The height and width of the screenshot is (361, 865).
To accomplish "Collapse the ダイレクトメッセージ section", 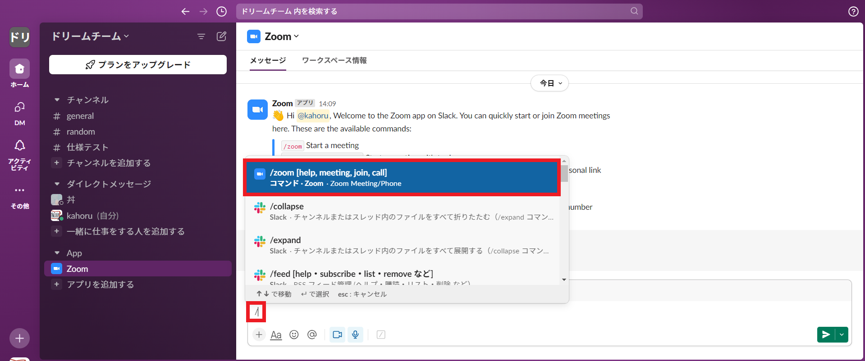I will [57, 184].
